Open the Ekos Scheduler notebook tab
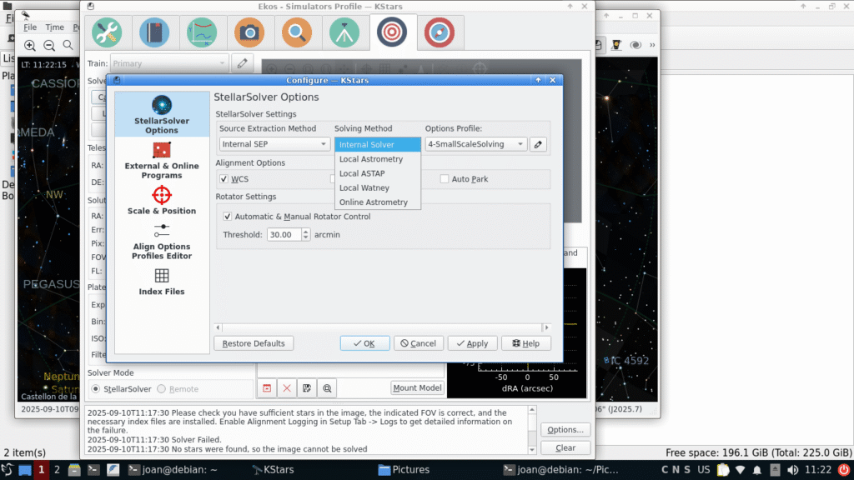This screenshot has width=854, height=480. 154,32
